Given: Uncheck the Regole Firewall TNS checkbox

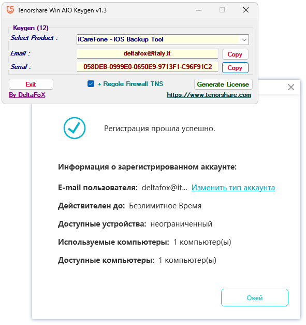Looking at the screenshot, I should pyautogui.click(x=91, y=84).
